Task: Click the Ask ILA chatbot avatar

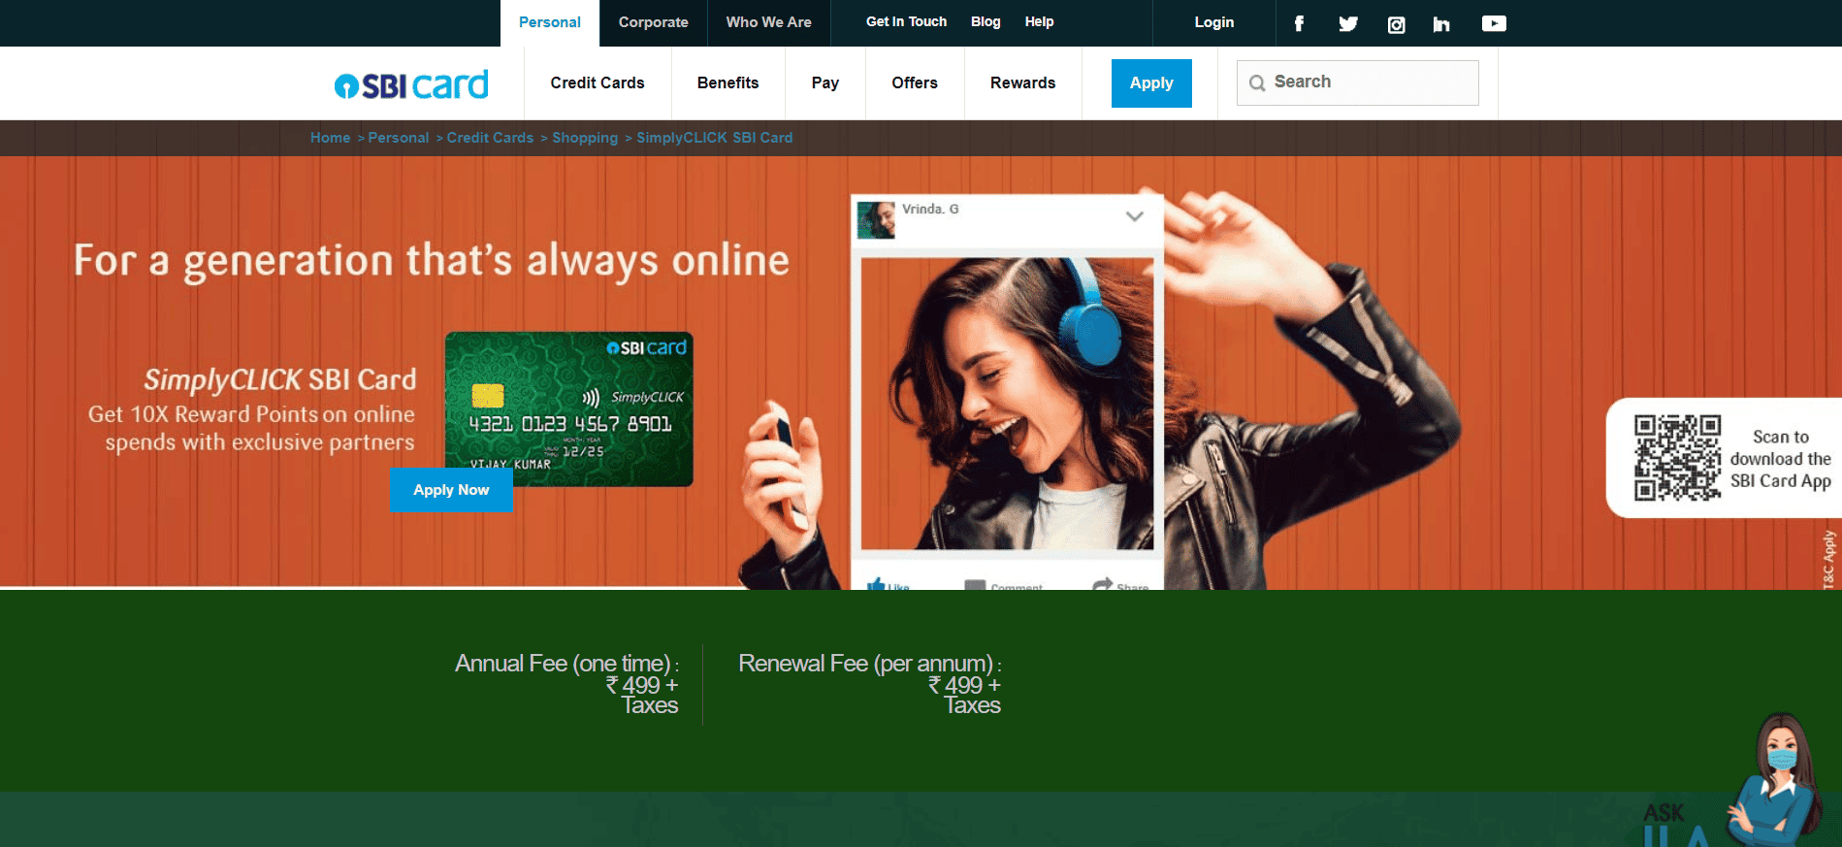Action: coord(1773,779)
